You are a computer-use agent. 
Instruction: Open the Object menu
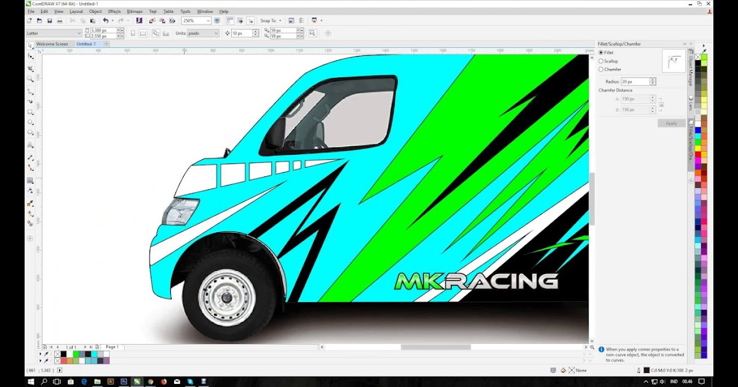pyautogui.click(x=95, y=11)
